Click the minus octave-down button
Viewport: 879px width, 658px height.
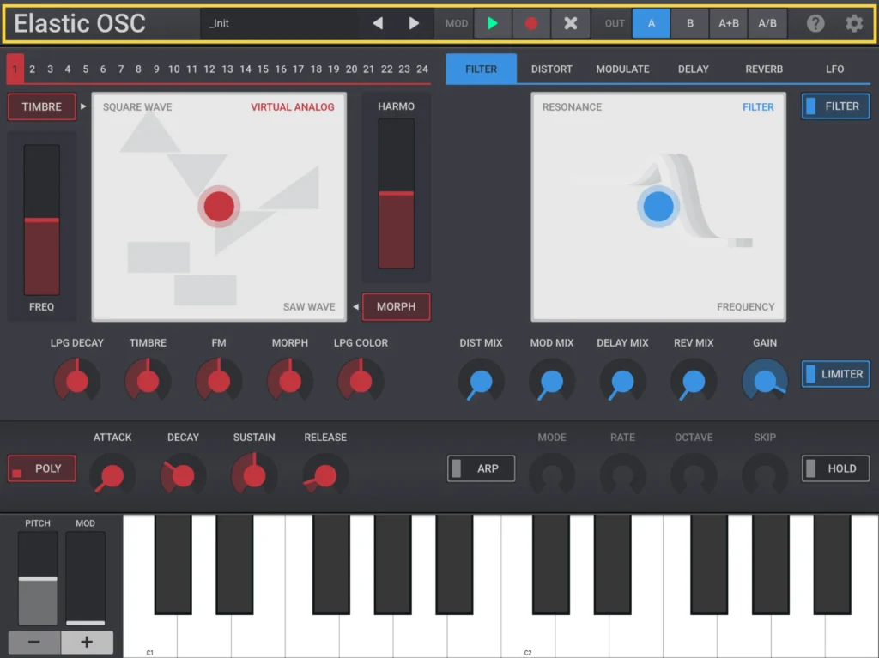coord(34,643)
